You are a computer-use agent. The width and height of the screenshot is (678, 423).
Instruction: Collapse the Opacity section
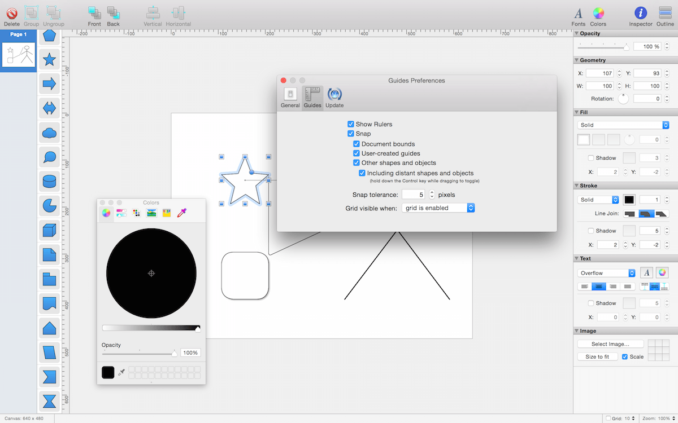click(x=576, y=33)
